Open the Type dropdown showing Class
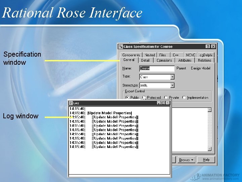Image resolution: width=242 pixels, height=182 pixels. click(x=172, y=77)
